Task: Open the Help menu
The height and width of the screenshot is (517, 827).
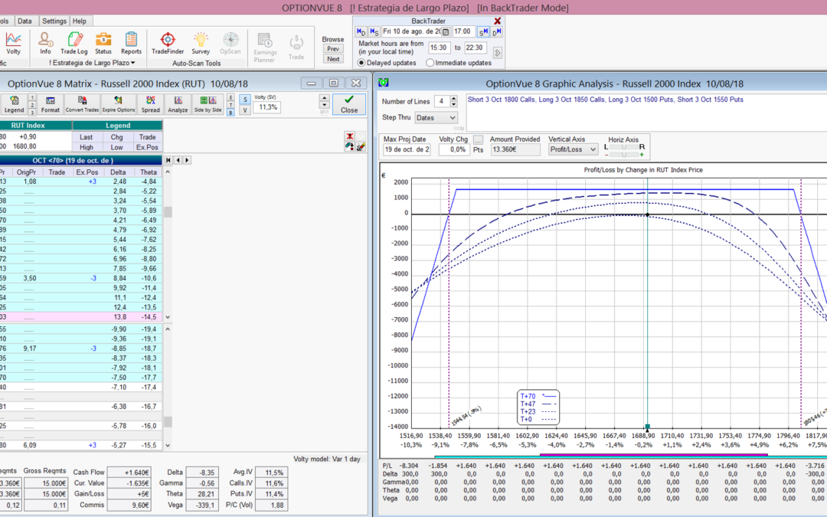Action: [x=80, y=21]
